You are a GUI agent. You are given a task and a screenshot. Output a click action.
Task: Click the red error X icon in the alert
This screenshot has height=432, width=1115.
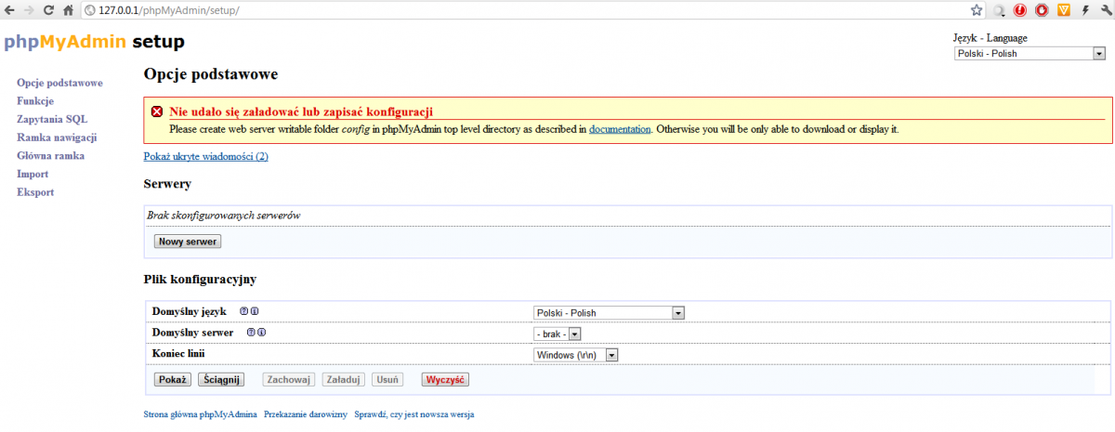tap(157, 111)
